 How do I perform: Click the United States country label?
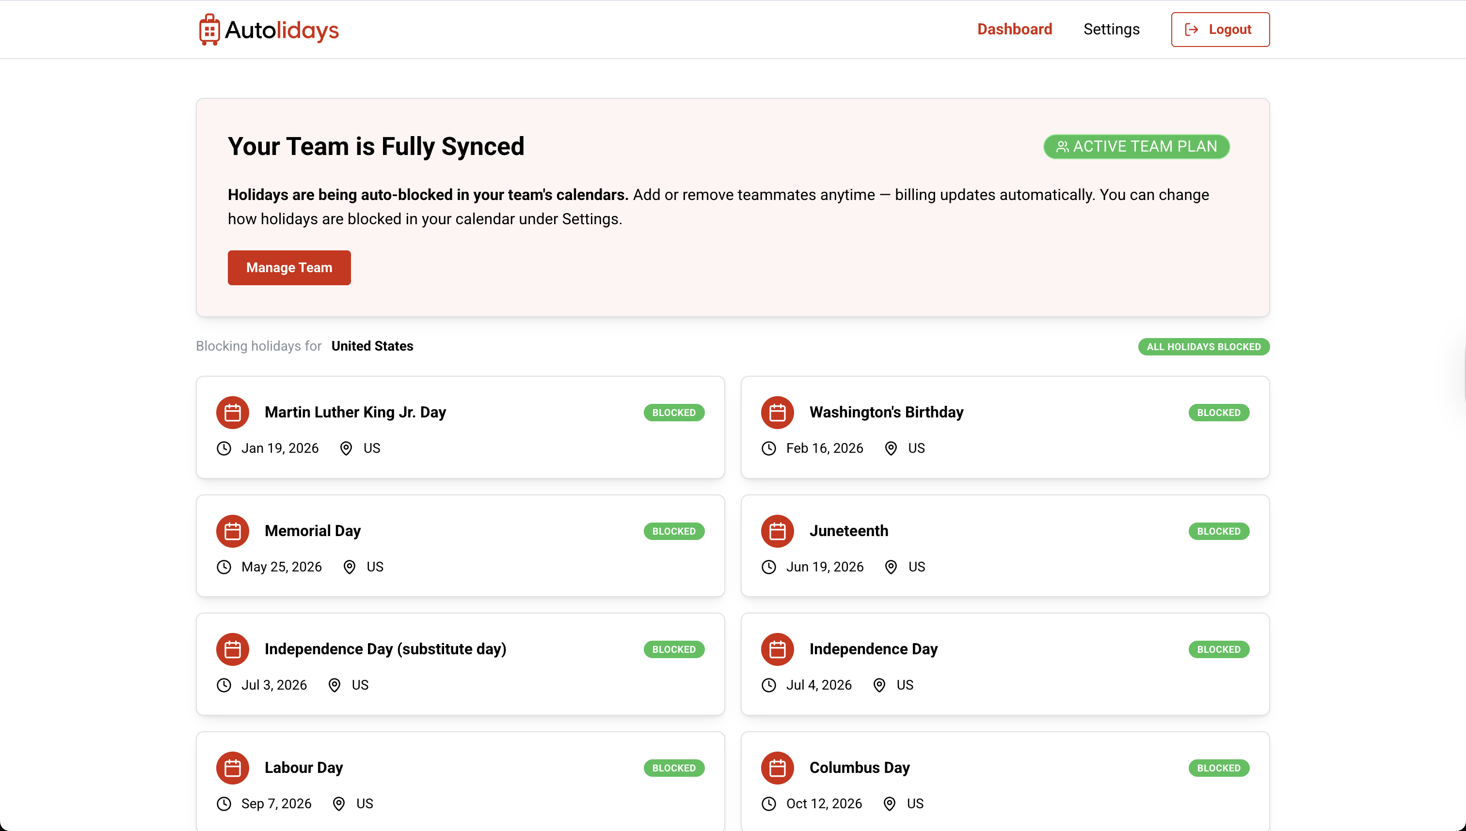click(x=372, y=346)
